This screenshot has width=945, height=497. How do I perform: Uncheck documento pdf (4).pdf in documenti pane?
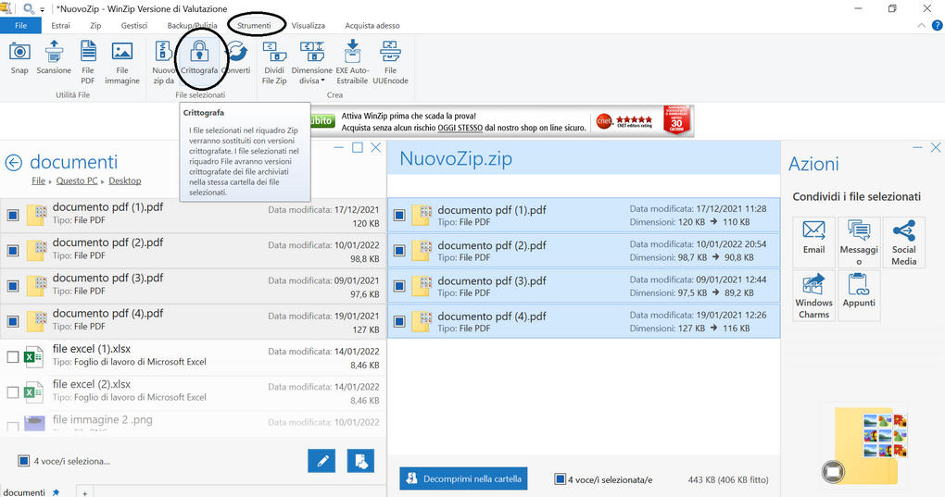pyautogui.click(x=13, y=321)
